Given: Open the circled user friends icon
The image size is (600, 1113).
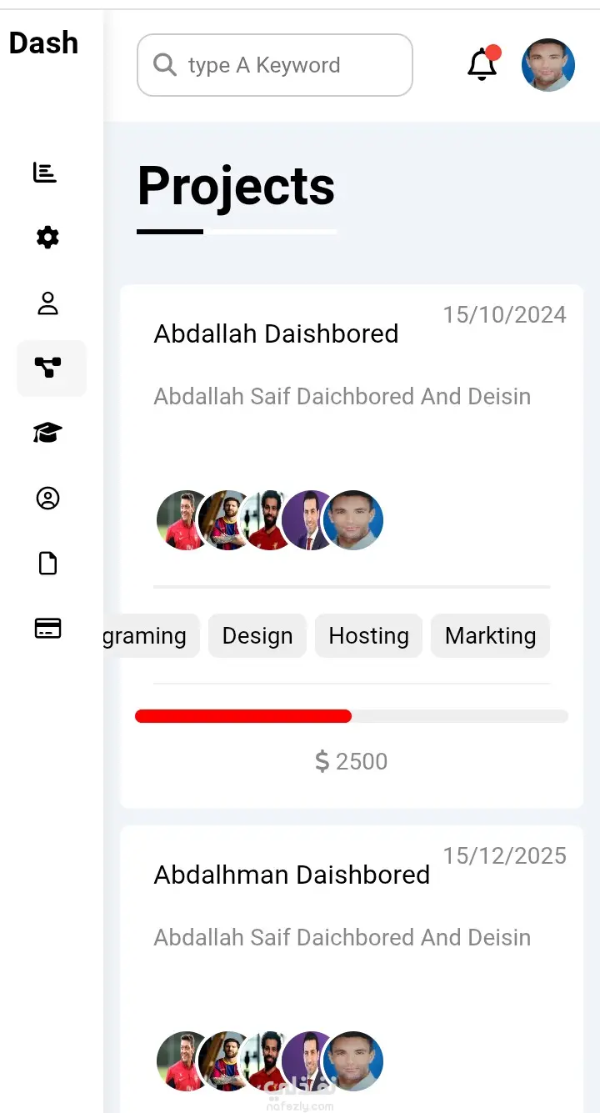Looking at the screenshot, I should (x=47, y=499).
